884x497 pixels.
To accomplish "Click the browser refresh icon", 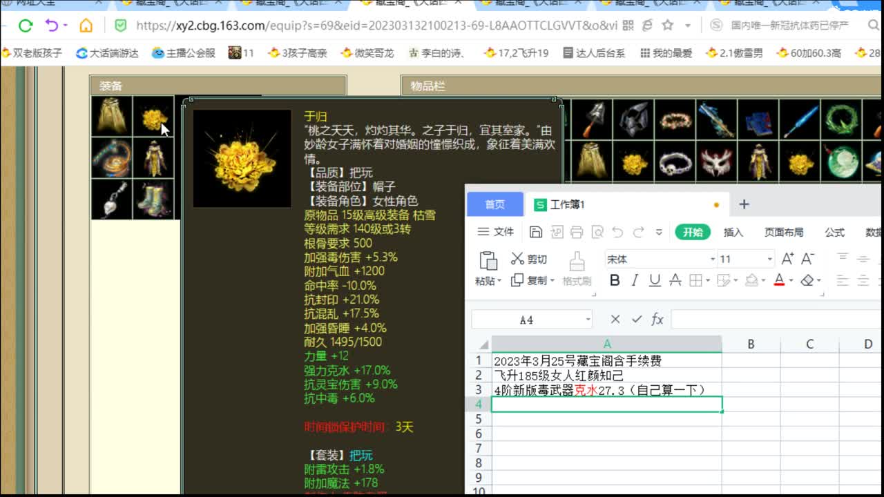I will [26, 26].
